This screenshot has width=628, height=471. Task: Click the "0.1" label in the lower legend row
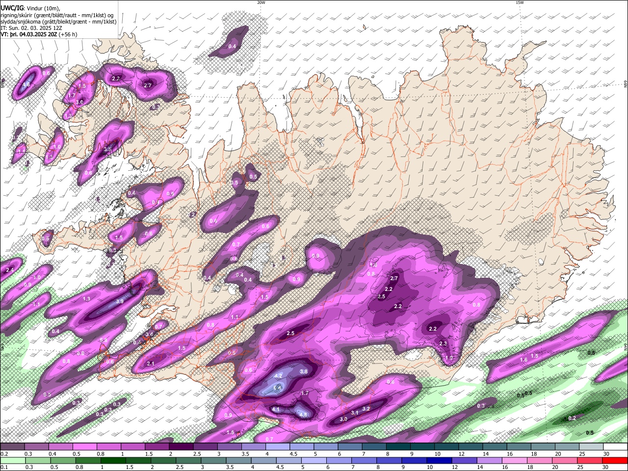[4, 467]
